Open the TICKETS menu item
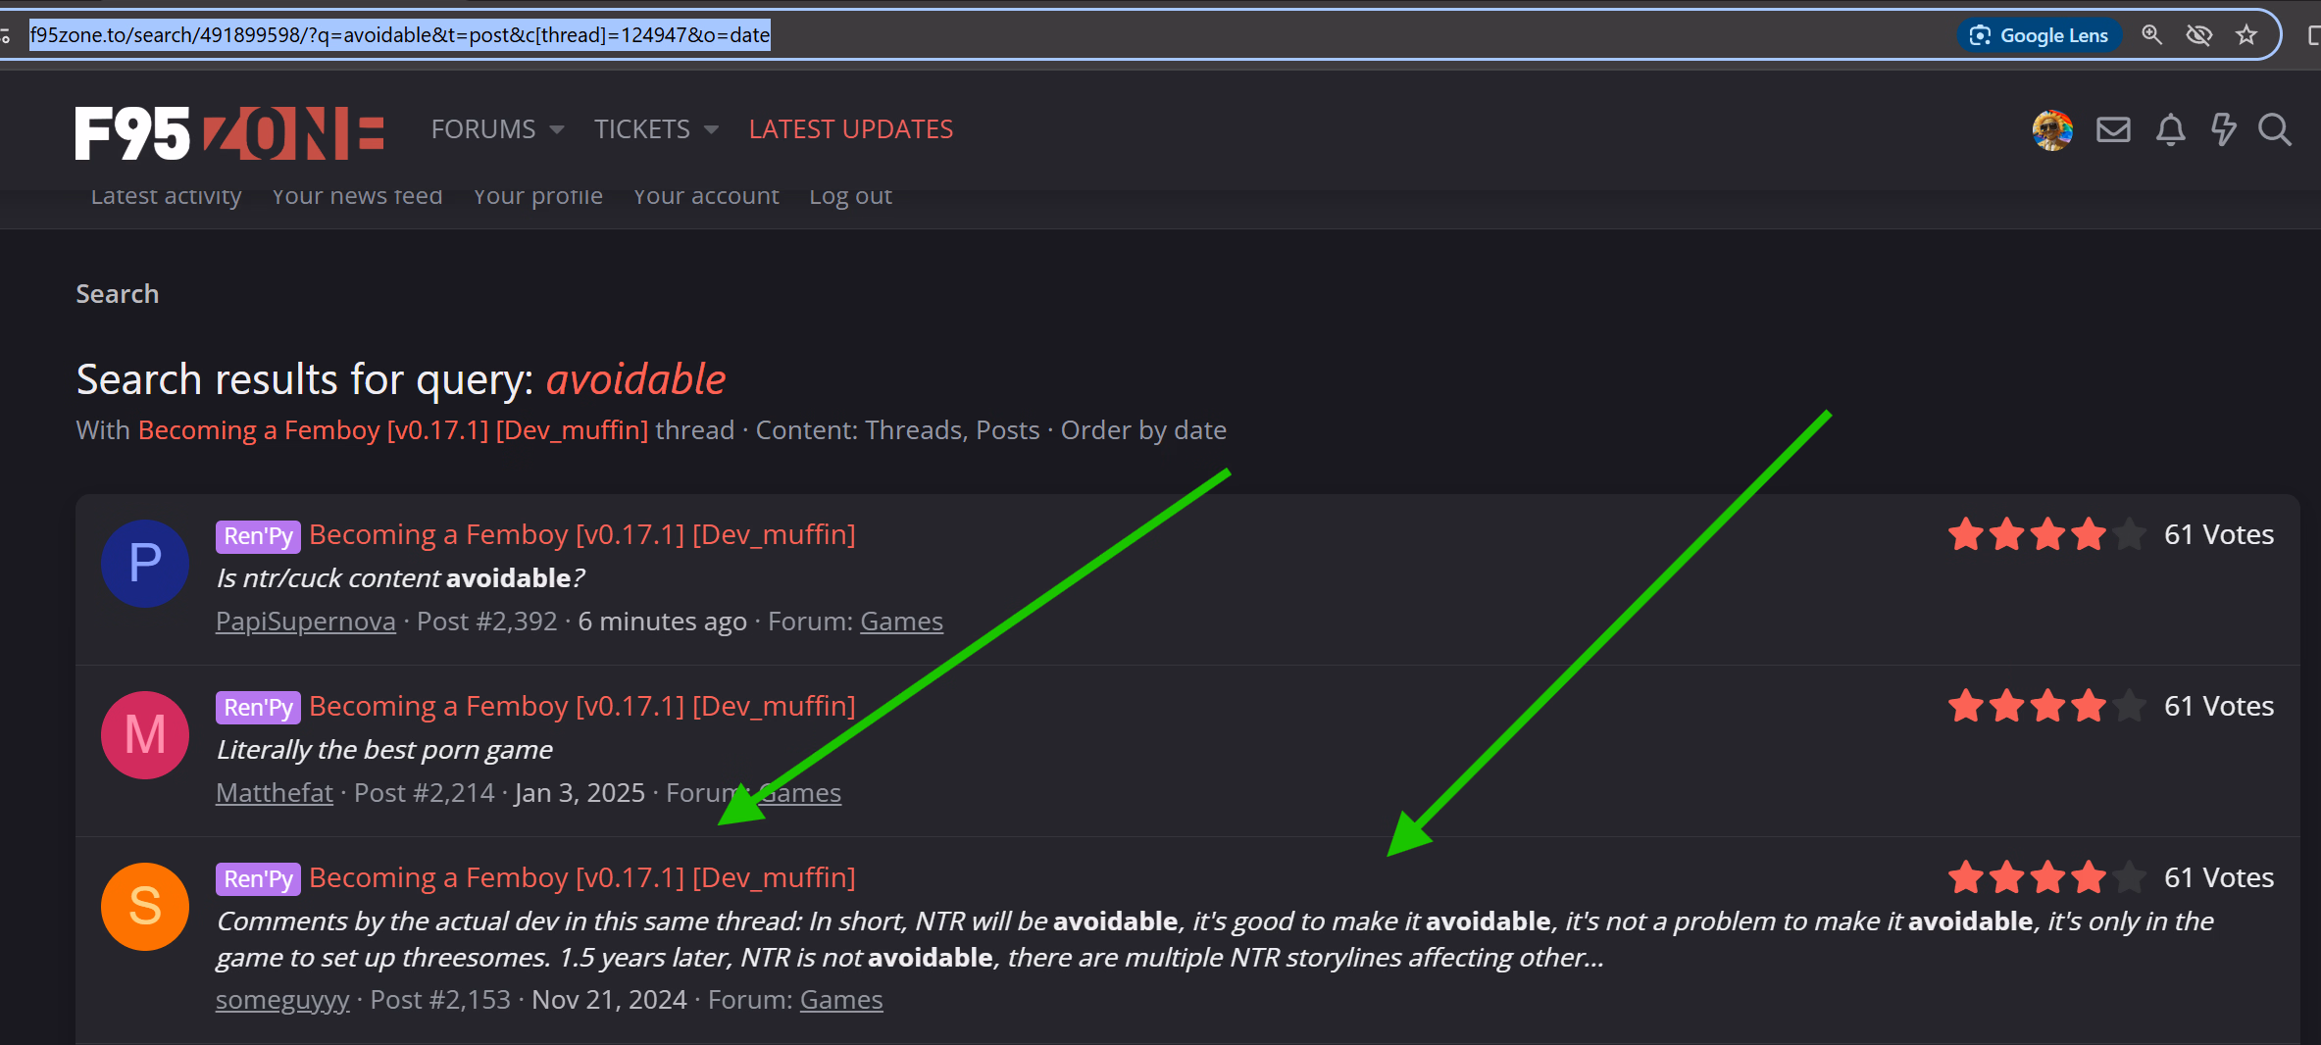 tap(642, 129)
